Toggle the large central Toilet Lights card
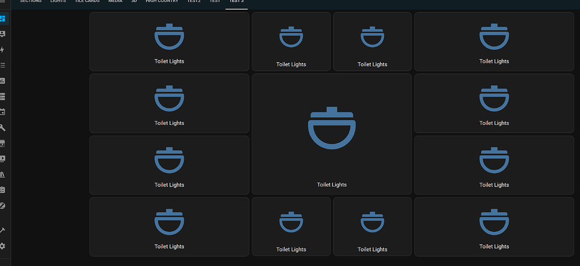Image resolution: width=580 pixels, height=266 pixels. (332, 134)
